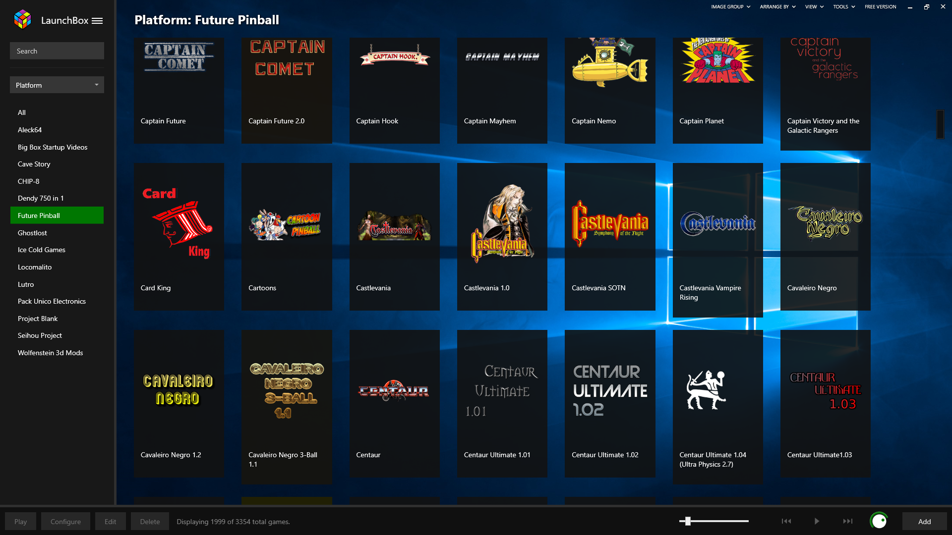Screen dimensions: 952x535
Task: Select the Card King game tile
Action: (178, 237)
